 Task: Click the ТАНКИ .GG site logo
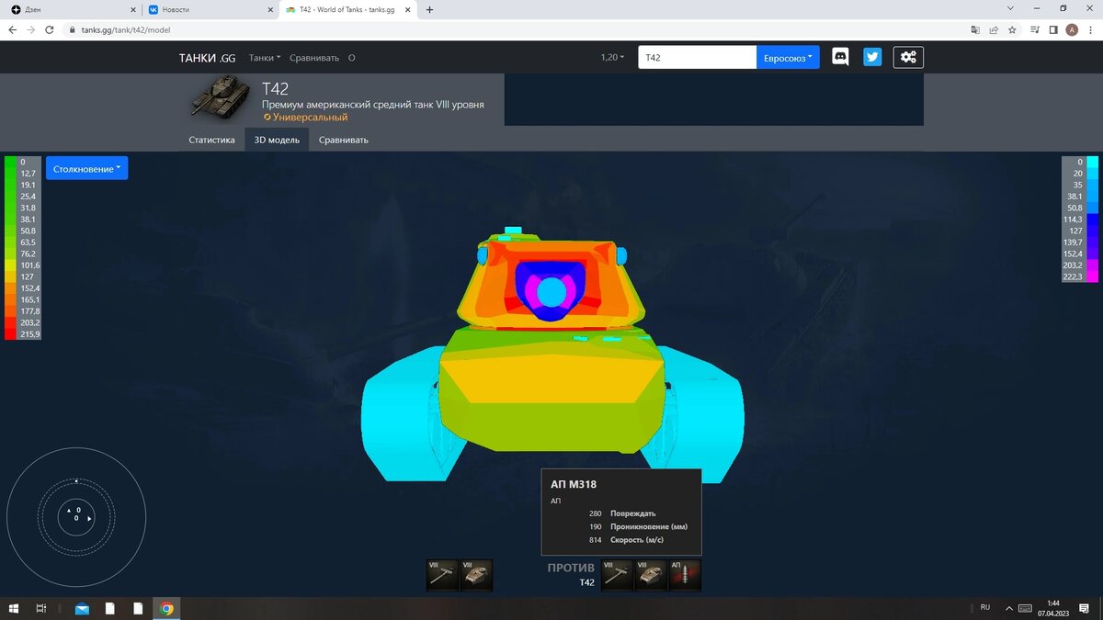tap(207, 57)
